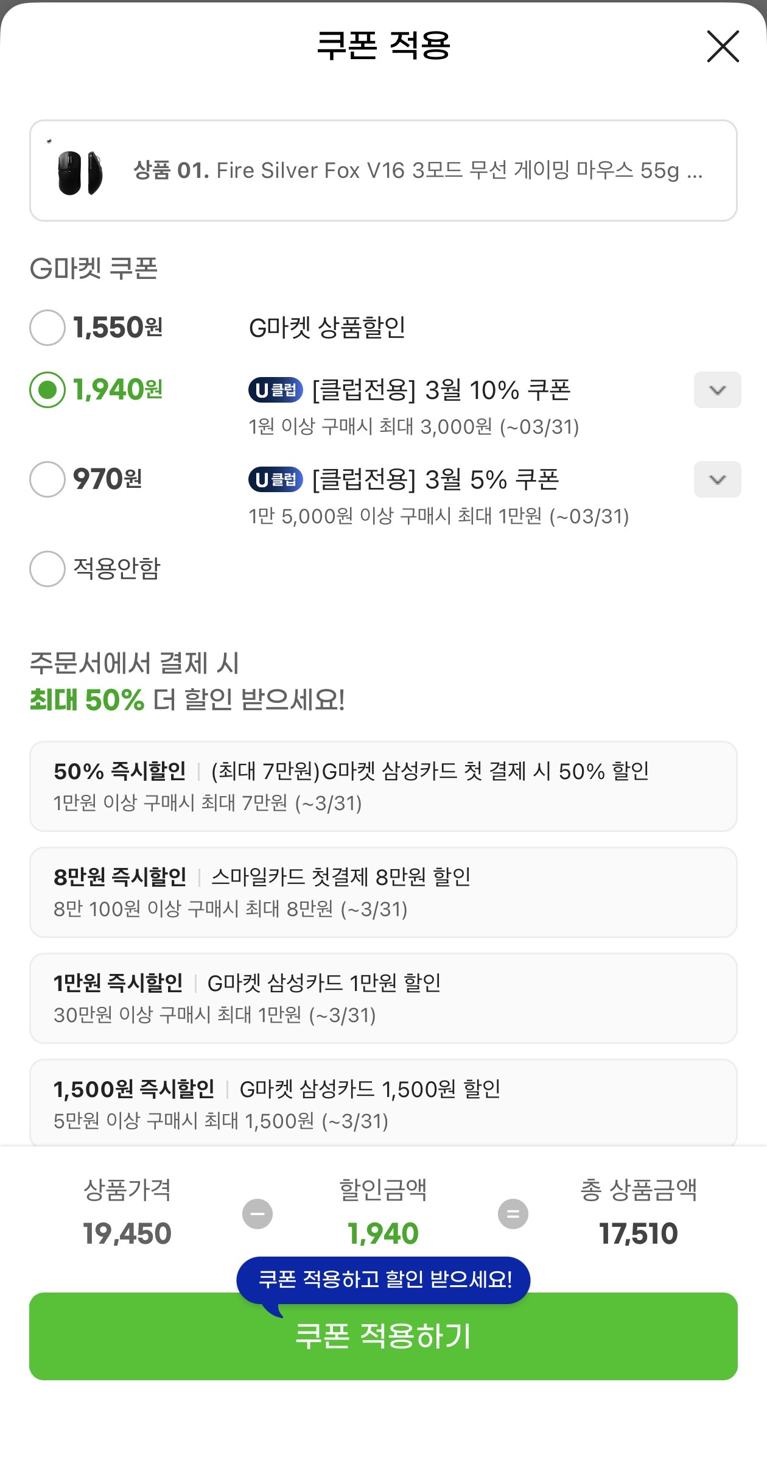This screenshot has height=1457, width=767.
Task: Select the 1,940원 club 10% coupon
Action: [47, 390]
